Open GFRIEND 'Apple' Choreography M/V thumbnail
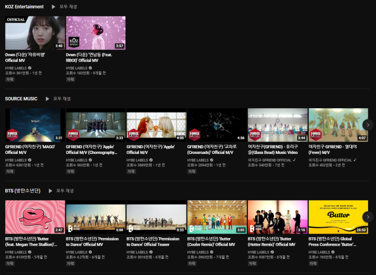Image resolution: width=376 pixels, height=275 pixels. pos(96,125)
